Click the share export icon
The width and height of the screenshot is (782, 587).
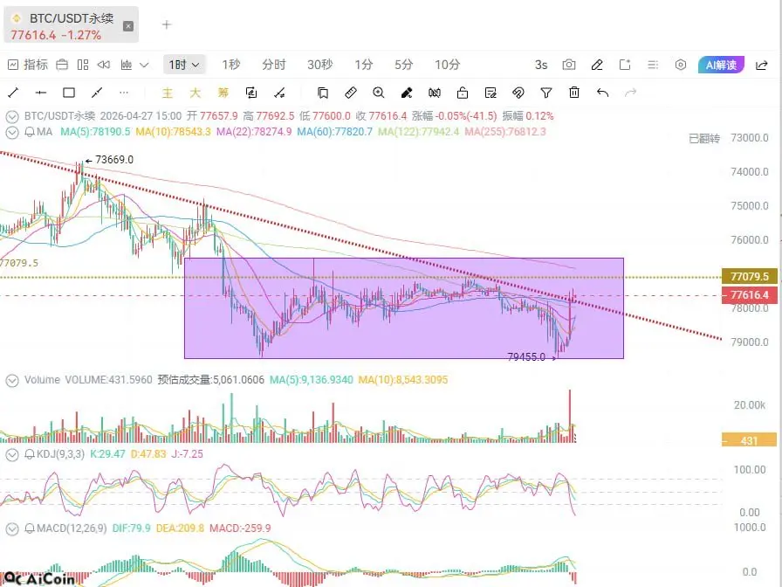tap(762, 65)
